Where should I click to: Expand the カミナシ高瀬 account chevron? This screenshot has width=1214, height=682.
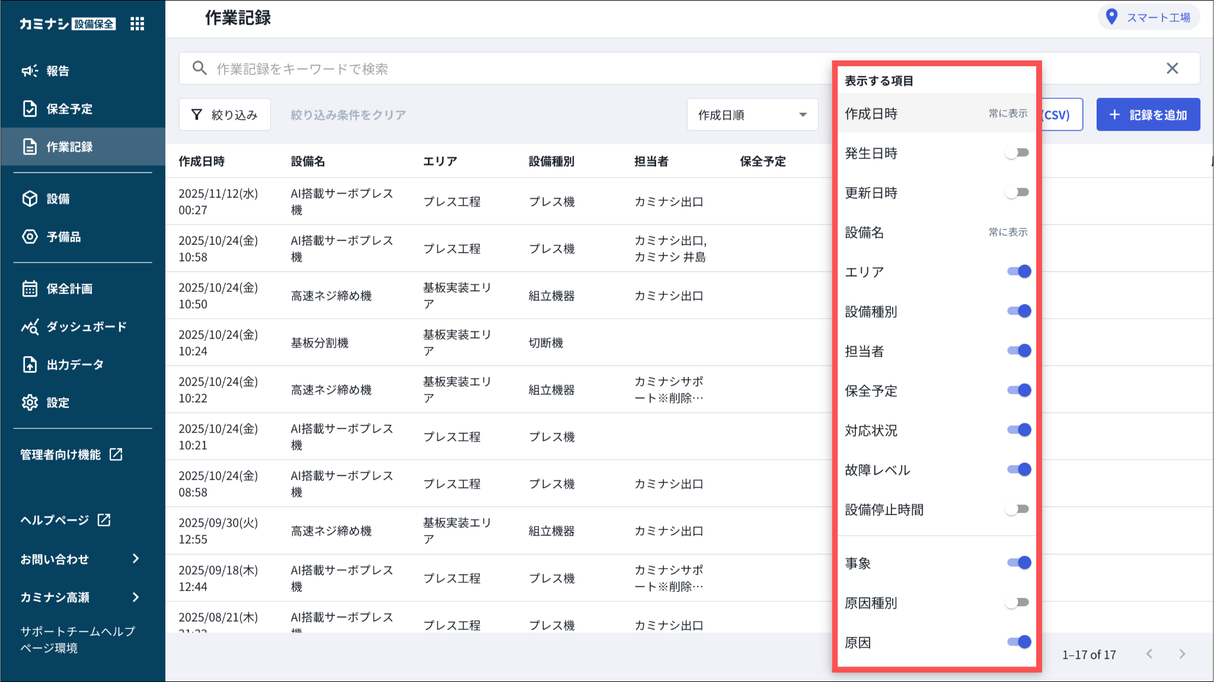pos(136,597)
